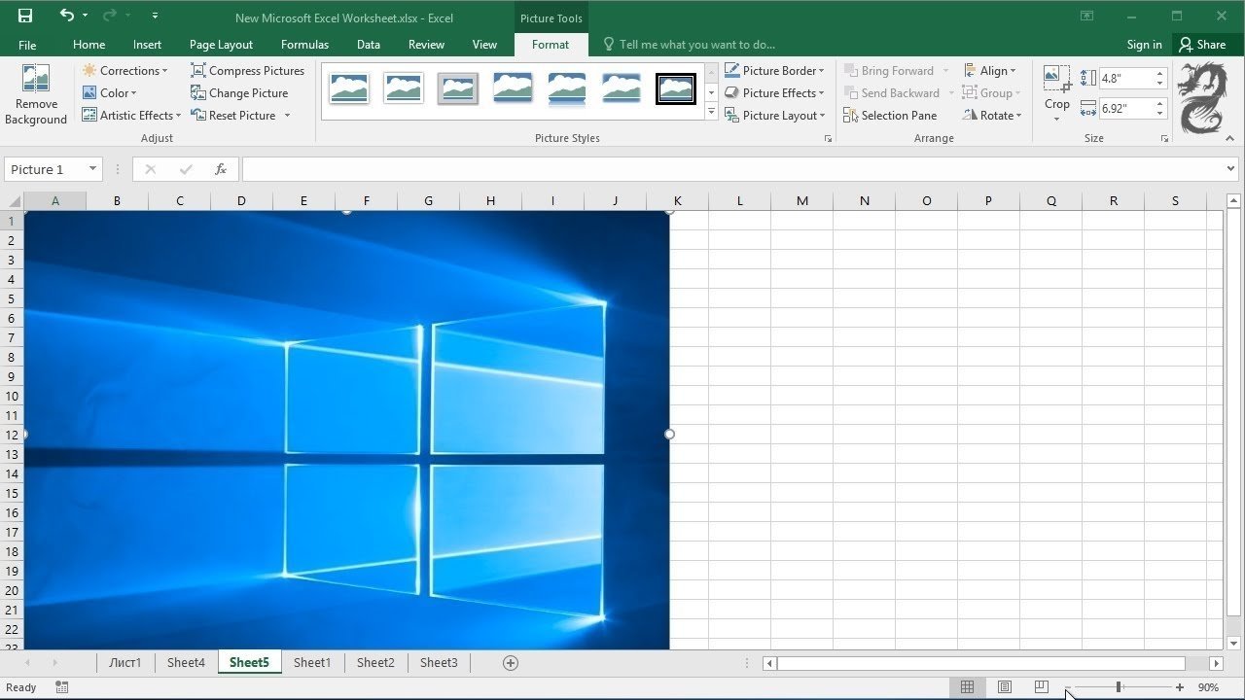The height and width of the screenshot is (700, 1245).
Task: Select column M header
Action: (801, 201)
